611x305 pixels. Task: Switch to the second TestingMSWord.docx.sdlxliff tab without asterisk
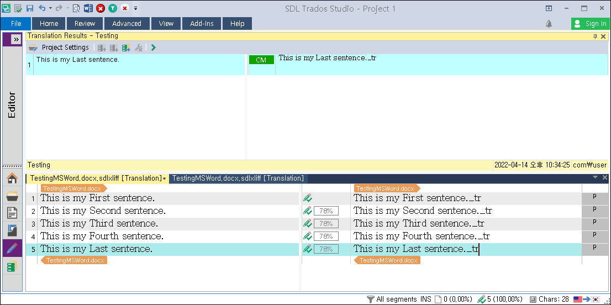[238, 178]
